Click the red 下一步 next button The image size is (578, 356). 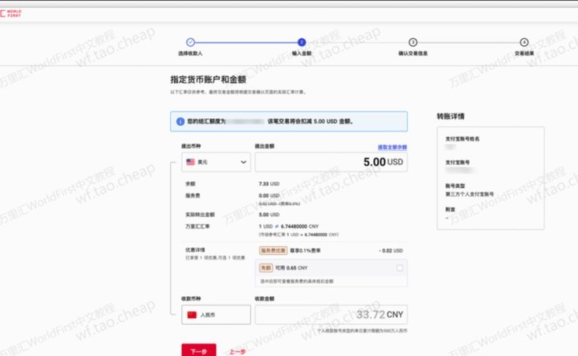pyautogui.click(x=199, y=350)
